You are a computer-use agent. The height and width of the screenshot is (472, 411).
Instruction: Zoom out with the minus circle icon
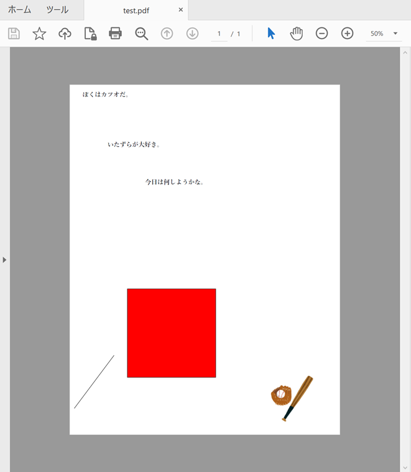tap(321, 33)
